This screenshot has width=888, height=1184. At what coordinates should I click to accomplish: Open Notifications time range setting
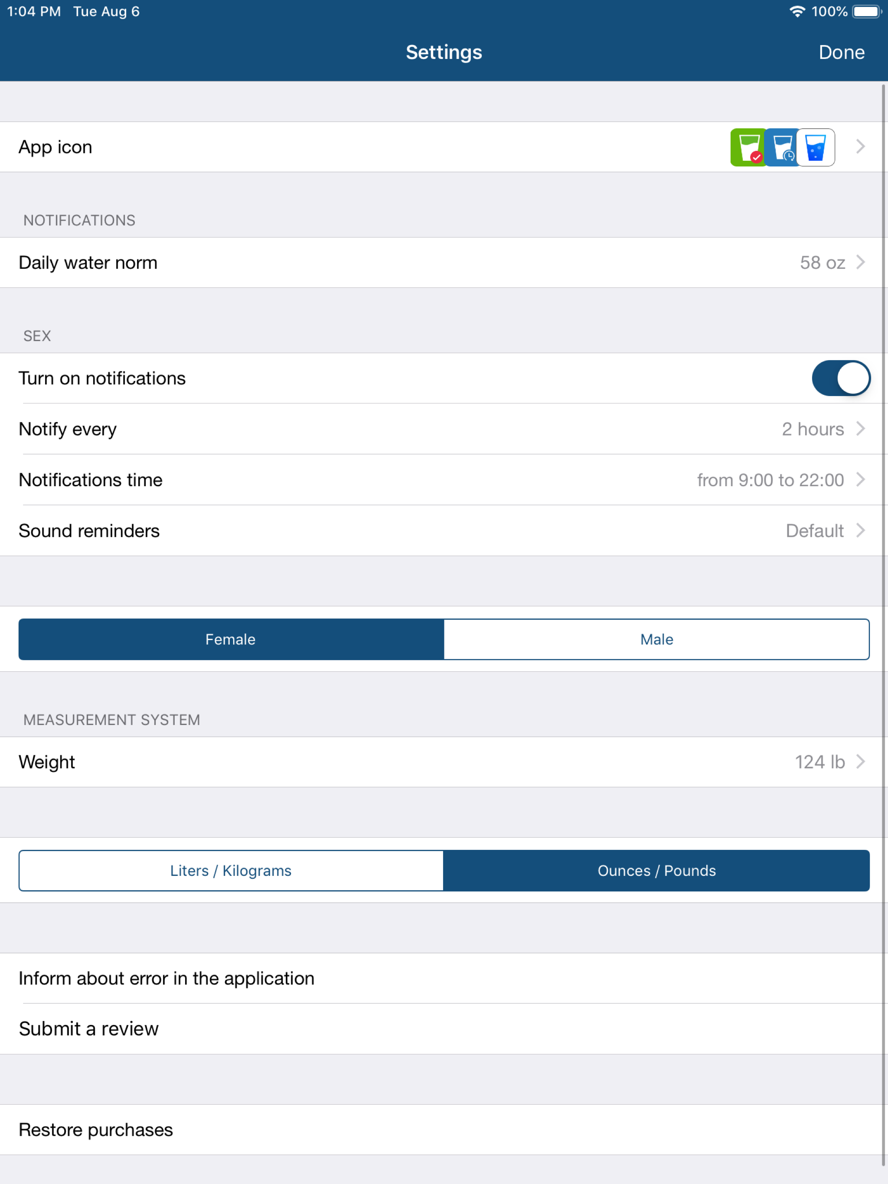[444, 480]
